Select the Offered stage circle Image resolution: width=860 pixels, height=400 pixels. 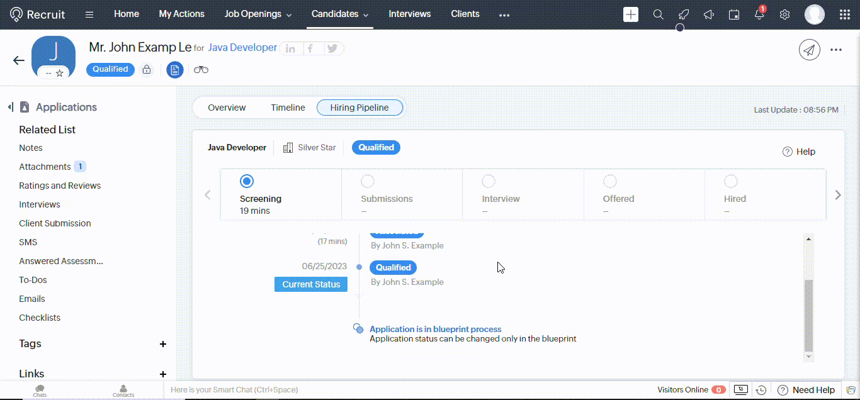(x=609, y=181)
